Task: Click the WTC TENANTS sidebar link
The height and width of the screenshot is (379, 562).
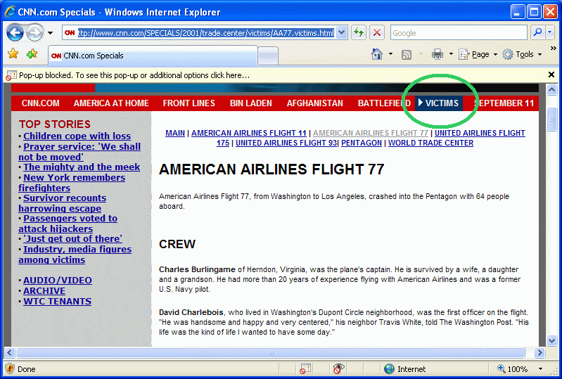Action: point(58,301)
